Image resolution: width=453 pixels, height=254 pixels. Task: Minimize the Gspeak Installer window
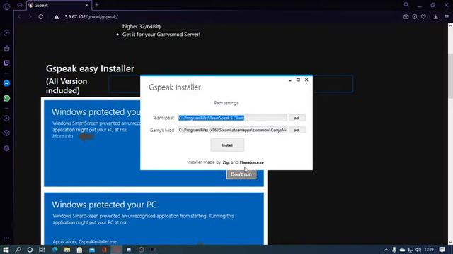click(x=289, y=80)
